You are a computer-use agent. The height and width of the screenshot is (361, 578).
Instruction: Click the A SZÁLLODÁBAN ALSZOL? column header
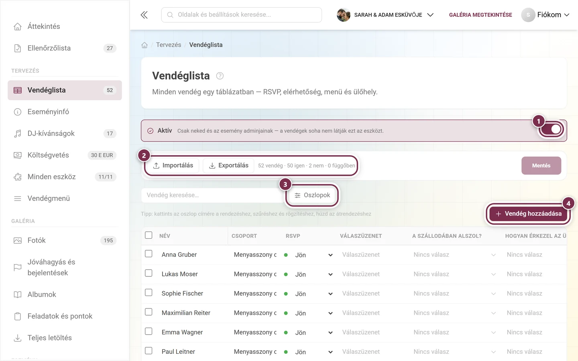[447, 236]
